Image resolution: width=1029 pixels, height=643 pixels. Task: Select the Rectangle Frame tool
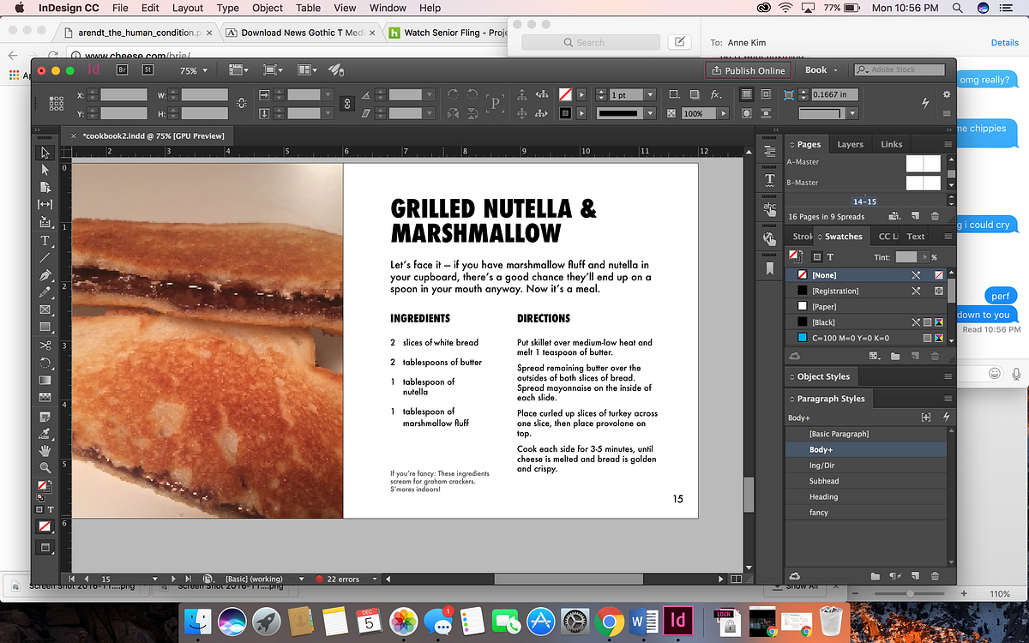(45, 309)
